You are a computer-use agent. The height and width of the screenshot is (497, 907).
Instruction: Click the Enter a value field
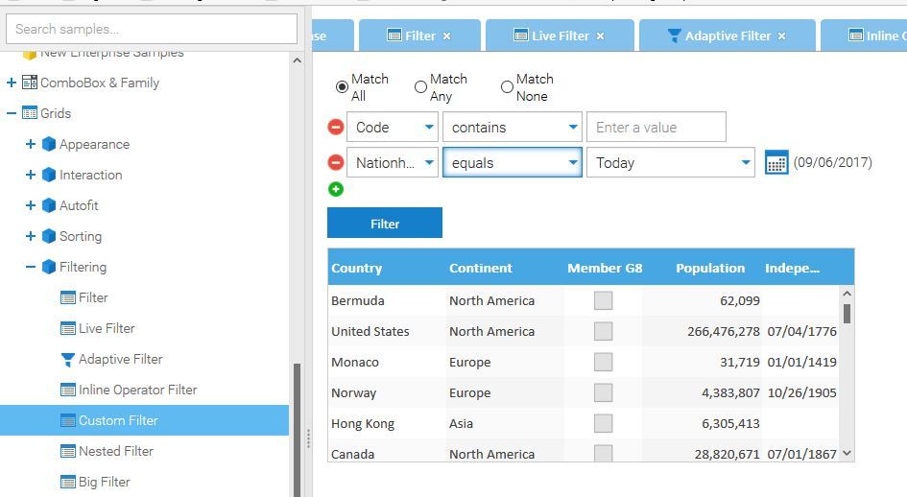pos(656,128)
